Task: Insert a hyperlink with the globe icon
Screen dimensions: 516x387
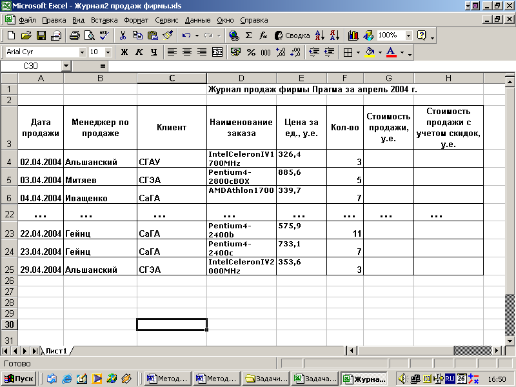Action: (x=234, y=35)
